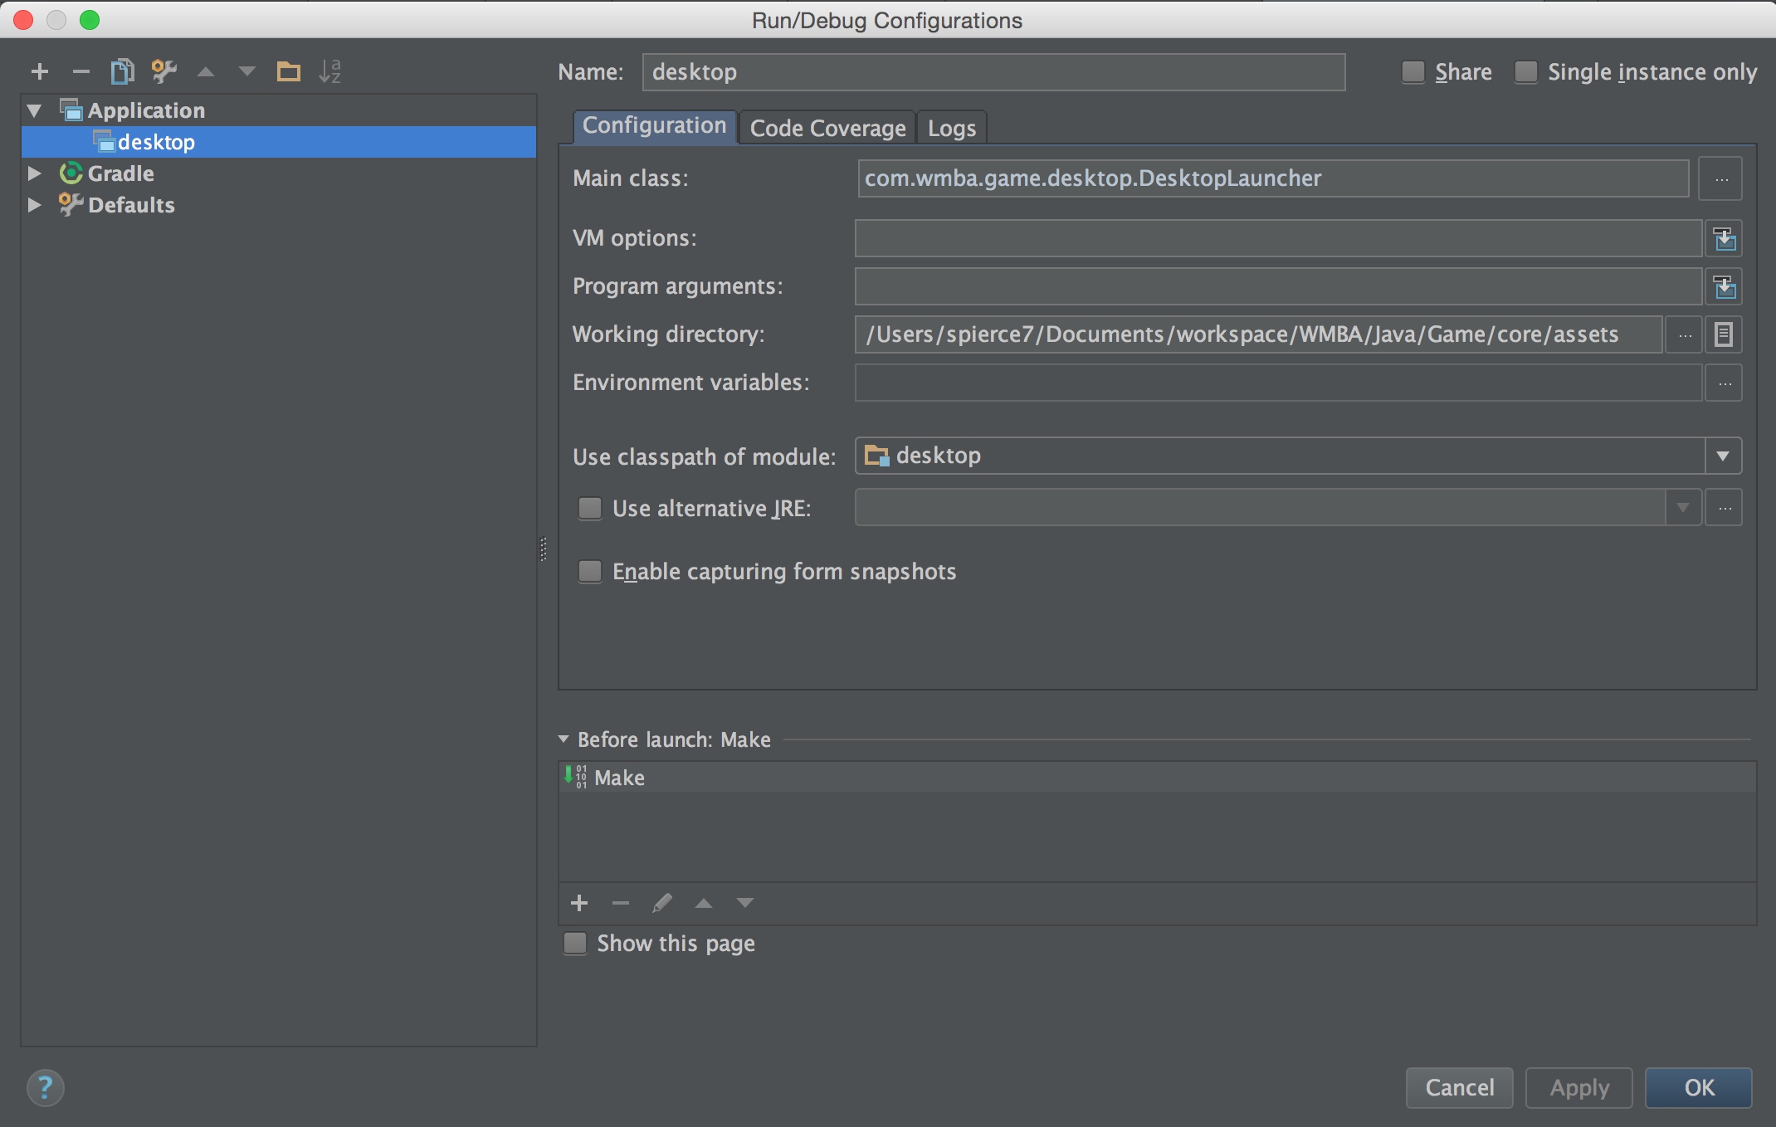
Task: Click the copy configuration icon
Action: (124, 71)
